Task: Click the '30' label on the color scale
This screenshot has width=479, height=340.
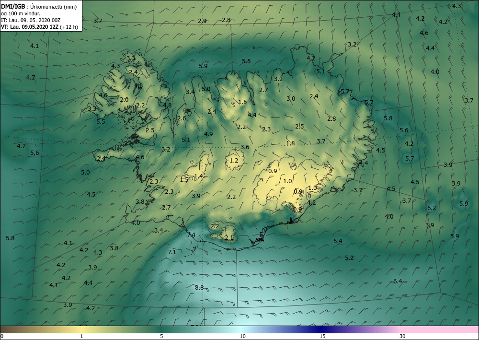Action: point(402,336)
